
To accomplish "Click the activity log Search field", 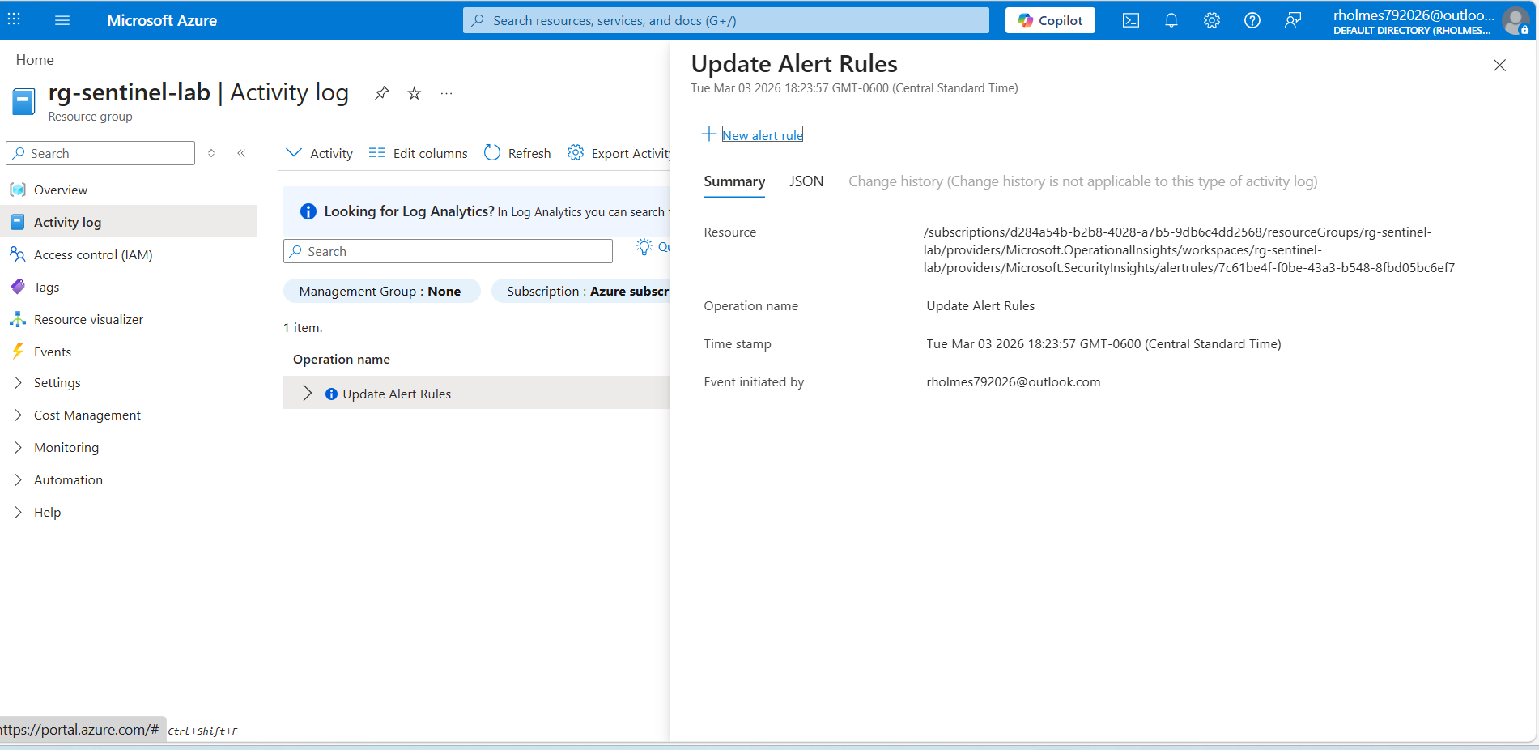I will tap(448, 251).
